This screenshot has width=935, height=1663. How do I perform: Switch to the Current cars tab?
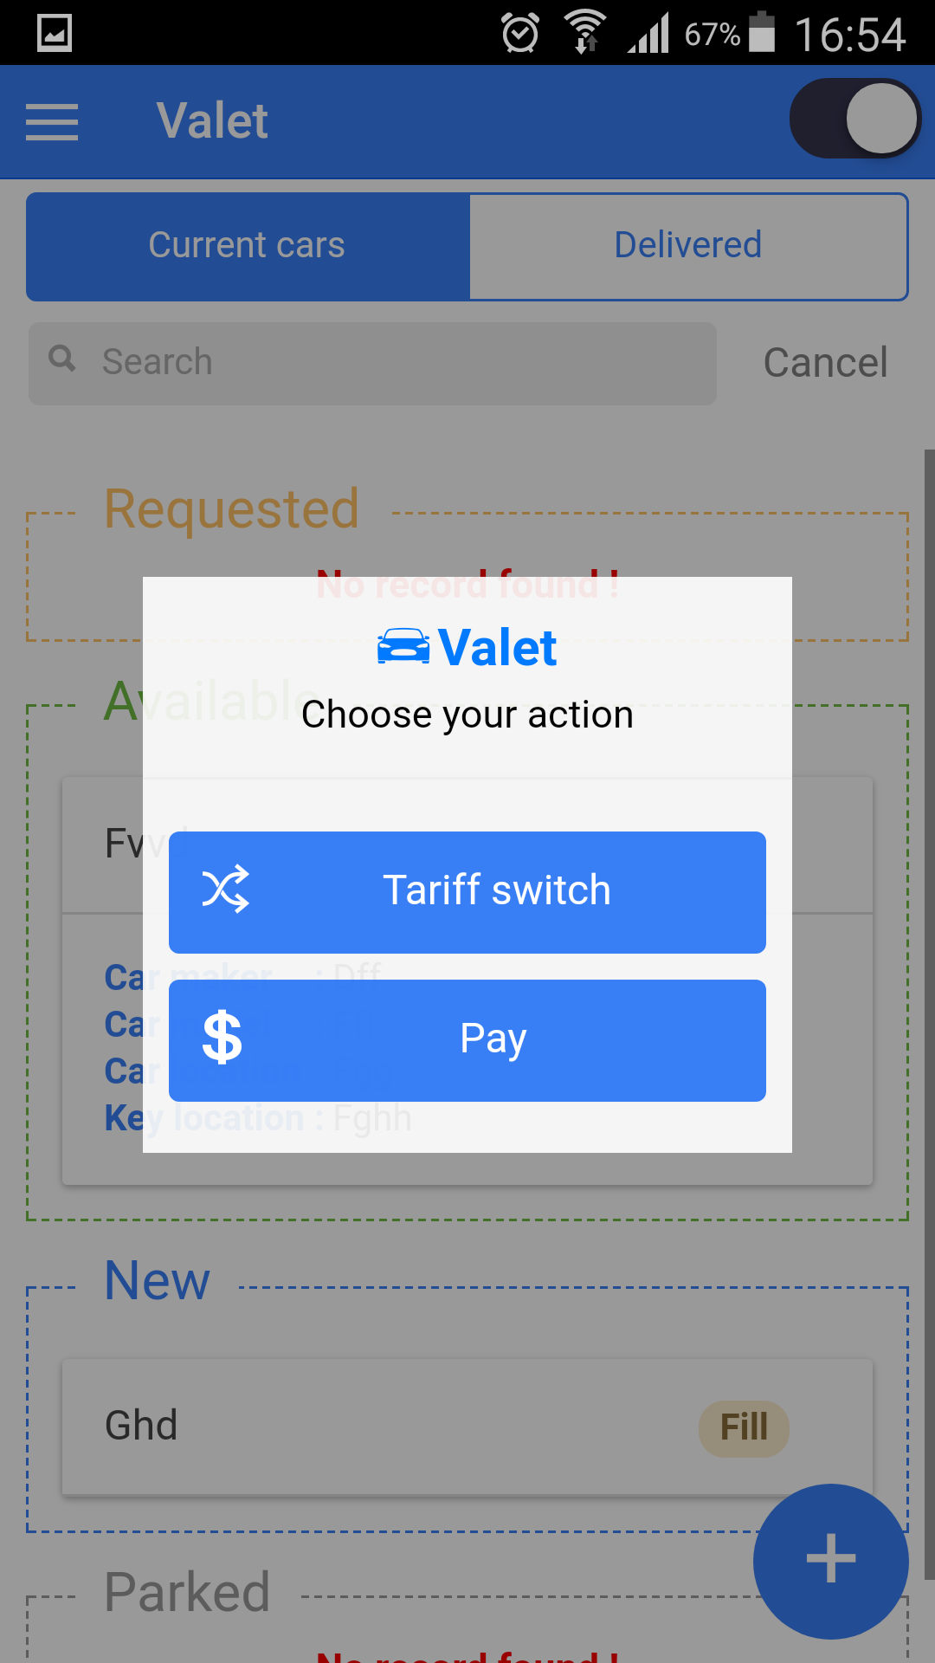point(248,246)
